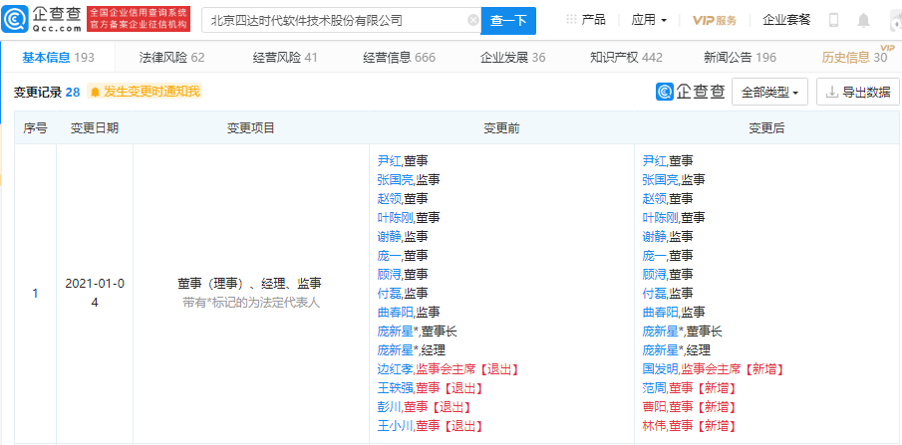Screen dimensions: 902x445
Task: Open 尹红 link in 变更前 column
Action: click(390, 161)
